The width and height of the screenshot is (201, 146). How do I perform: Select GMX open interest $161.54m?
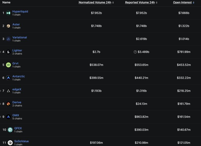tap(184, 117)
